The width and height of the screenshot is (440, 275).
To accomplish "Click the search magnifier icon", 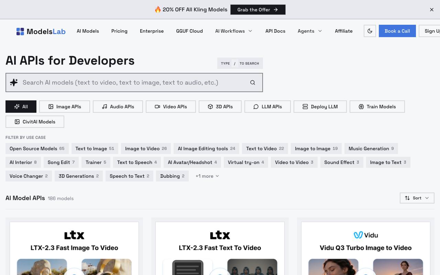I will 253,82.
